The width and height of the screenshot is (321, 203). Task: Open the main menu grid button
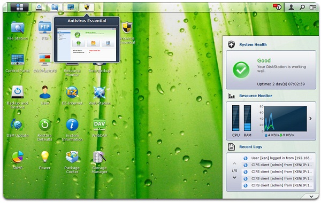(20, 7)
